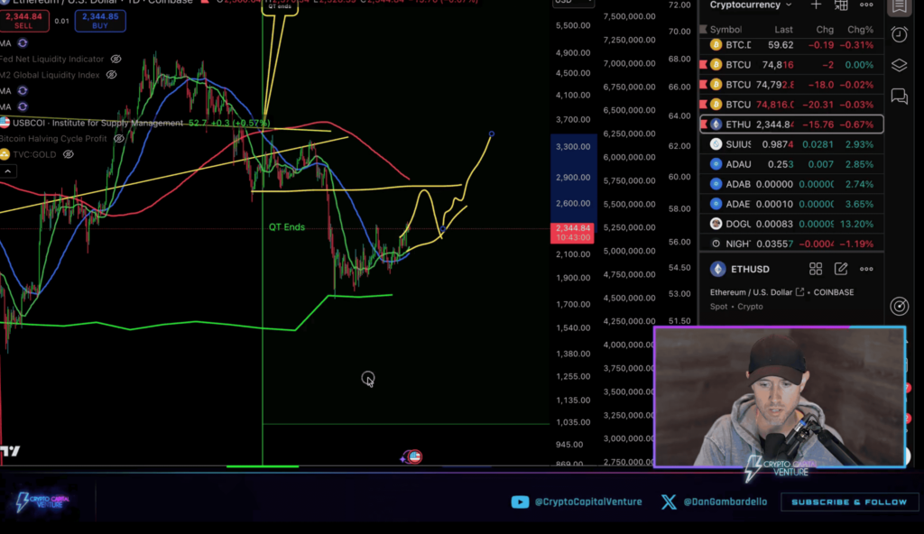The height and width of the screenshot is (534, 924).
Task: Click the webcam video thumbnail
Action: pos(780,397)
